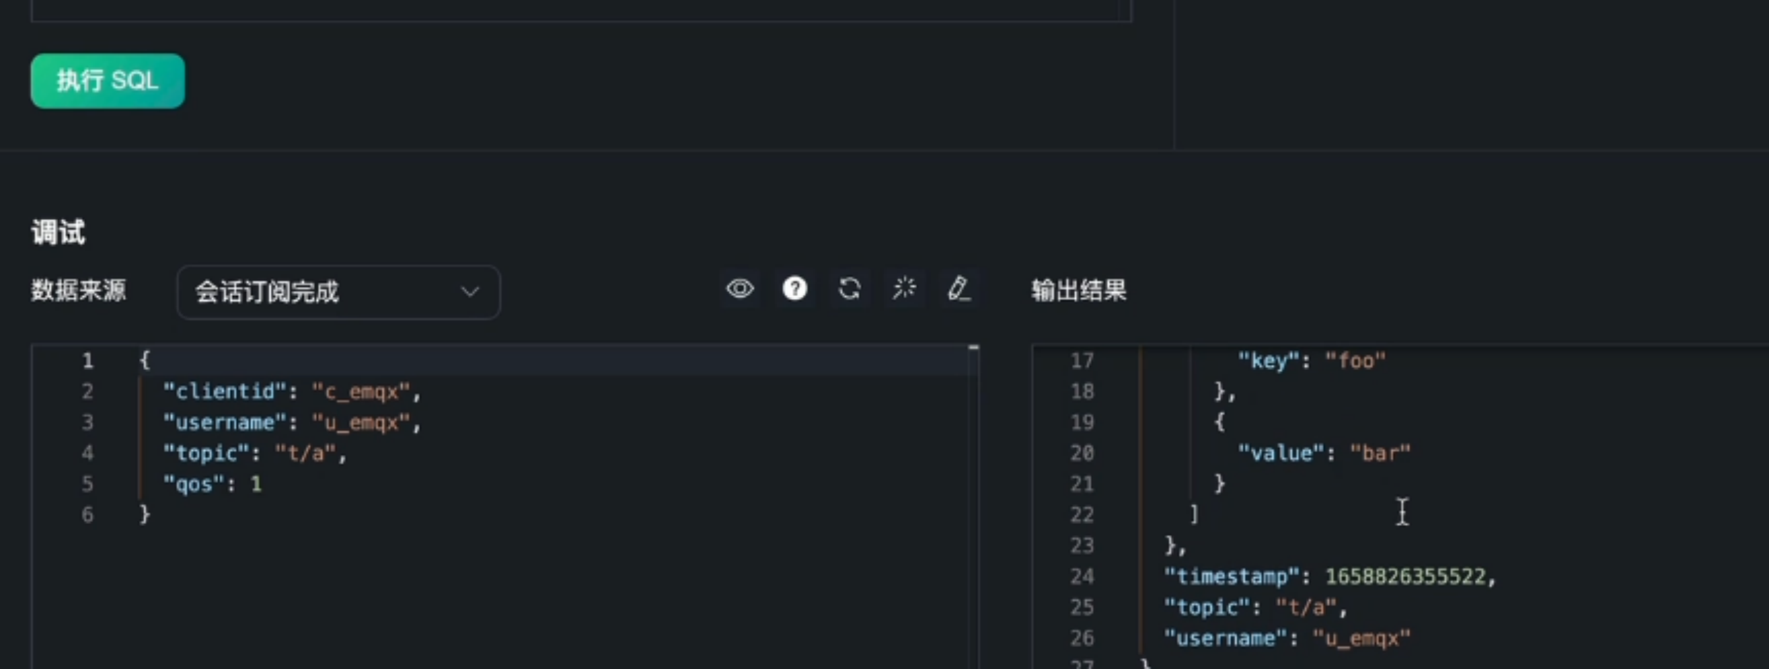Click the 数据来源 label
The height and width of the screenshot is (669, 1769).
(x=79, y=290)
